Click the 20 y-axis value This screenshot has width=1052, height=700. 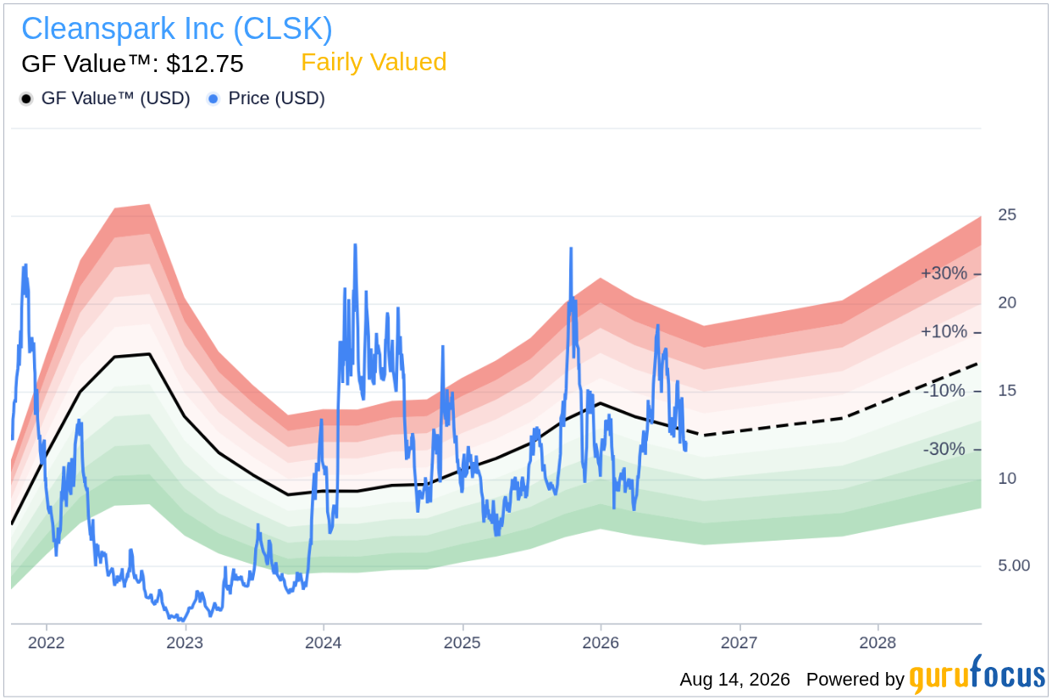coord(1007,303)
